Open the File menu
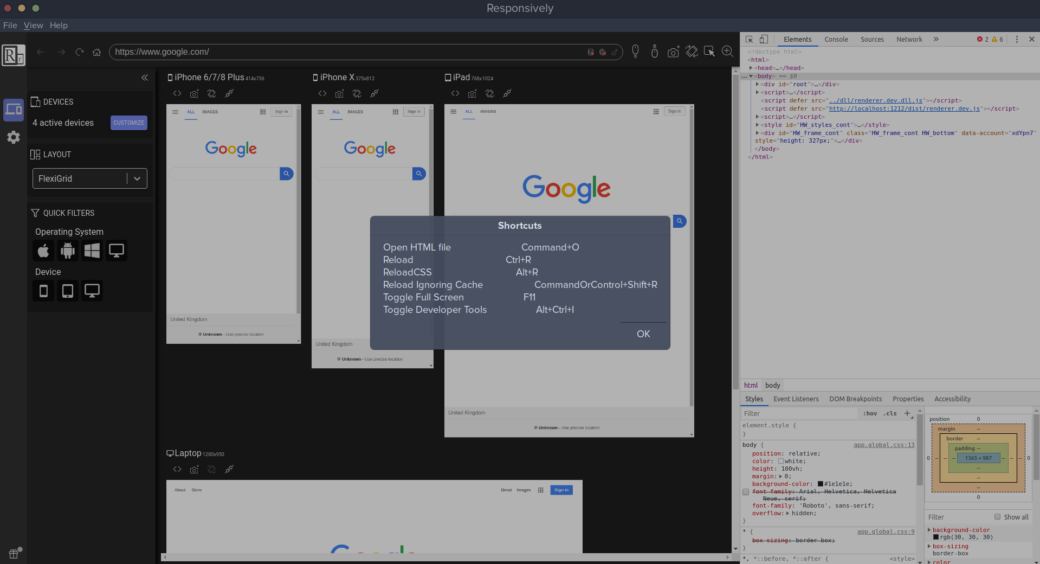This screenshot has width=1040, height=564. point(10,25)
